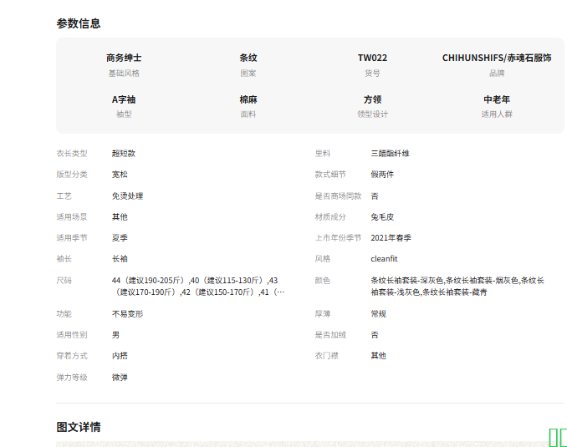The height and width of the screenshot is (447, 567).
Task: Click the 条纹 pattern value
Action: coord(248,58)
